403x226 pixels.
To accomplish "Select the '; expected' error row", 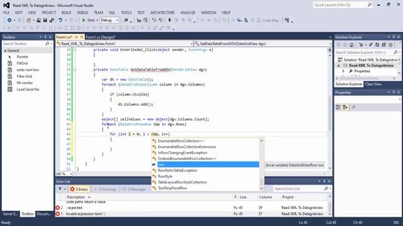I will point(192,208).
